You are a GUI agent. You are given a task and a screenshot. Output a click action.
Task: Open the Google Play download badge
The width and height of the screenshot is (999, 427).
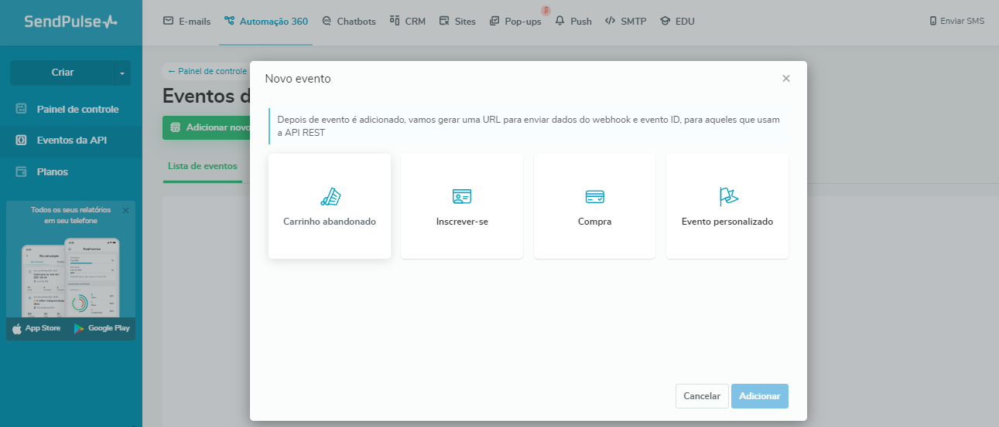click(x=102, y=328)
